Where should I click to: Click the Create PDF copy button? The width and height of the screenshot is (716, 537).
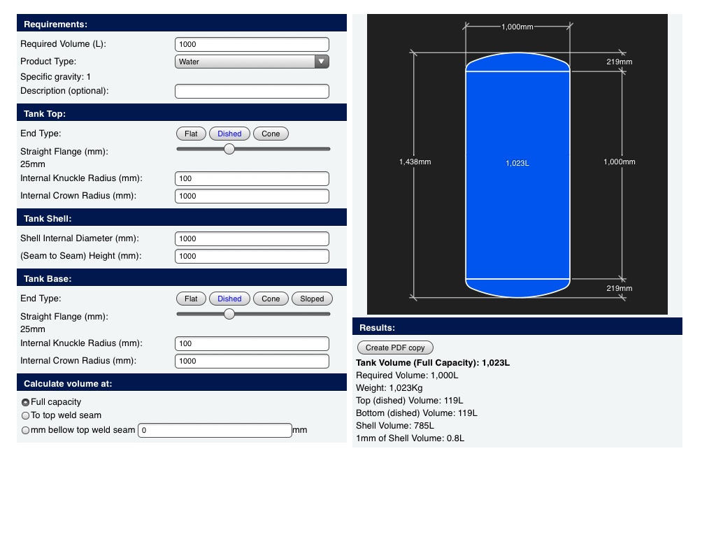[x=395, y=348]
